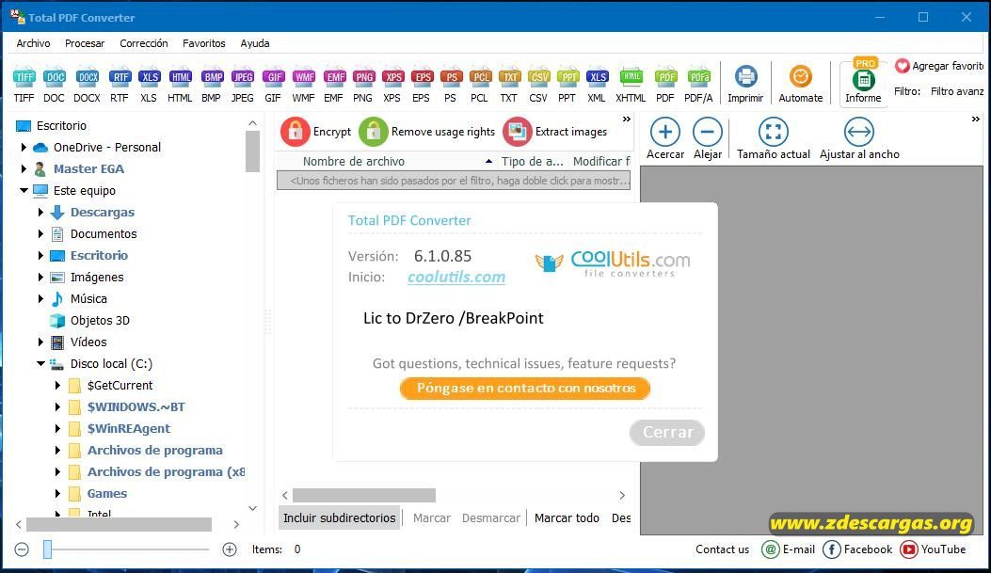Toggle Incluir subdirectorios option

(340, 518)
